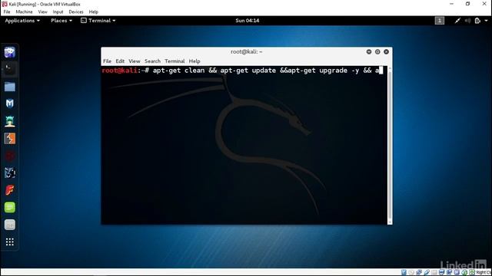Open the terminal window Search menu
This screenshot has width=492, height=276.
click(152, 61)
